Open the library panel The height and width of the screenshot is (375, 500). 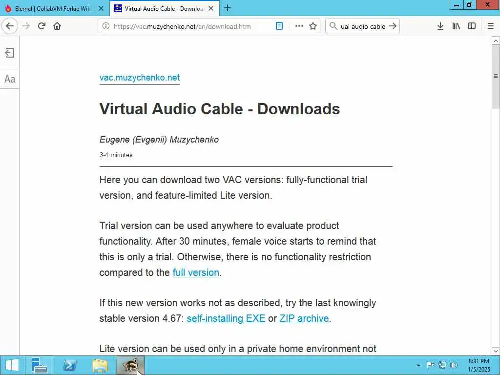456,26
